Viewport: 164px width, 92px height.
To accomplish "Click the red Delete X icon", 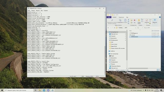I will point(135,20).
